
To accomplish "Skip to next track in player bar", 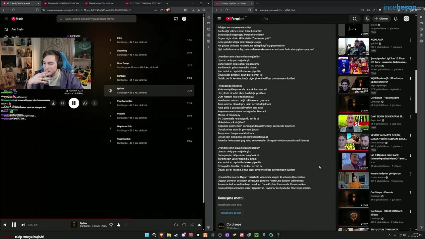I will 23,225.
